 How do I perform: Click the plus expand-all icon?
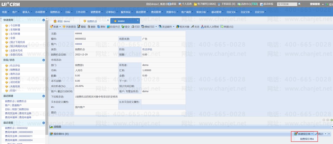click(324, 120)
